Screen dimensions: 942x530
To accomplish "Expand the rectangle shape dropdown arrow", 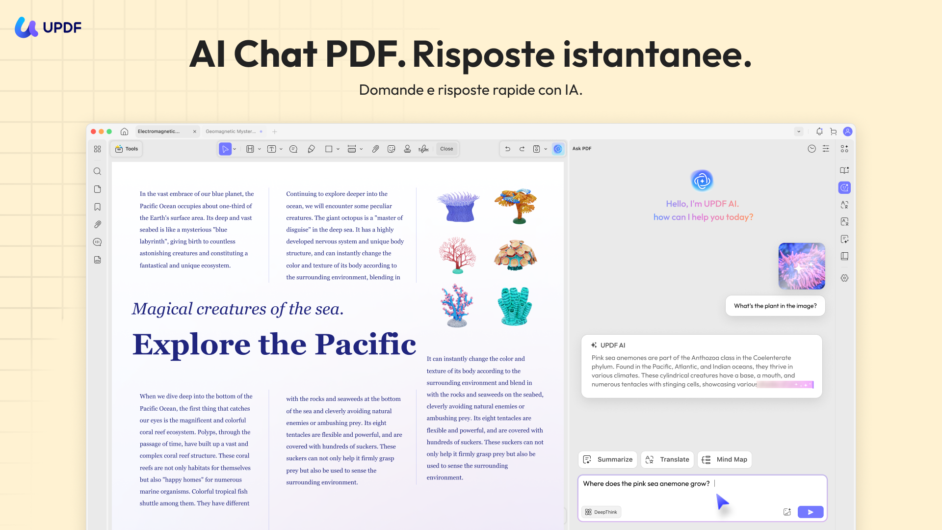I will pos(338,149).
